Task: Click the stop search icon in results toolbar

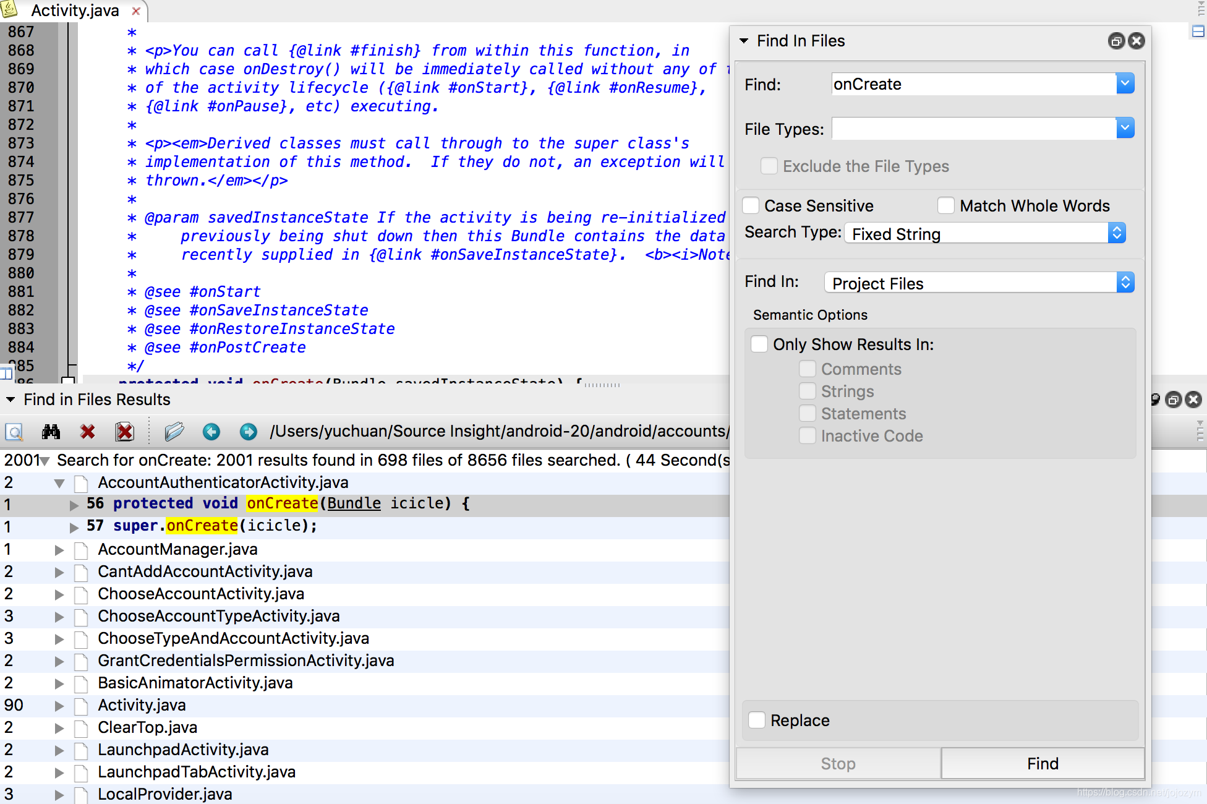Action: (87, 432)
